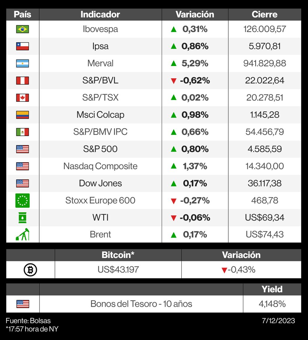Click the Dow Jones indicator name
This screenshot has height=340, width=308.
click(100, 183)
